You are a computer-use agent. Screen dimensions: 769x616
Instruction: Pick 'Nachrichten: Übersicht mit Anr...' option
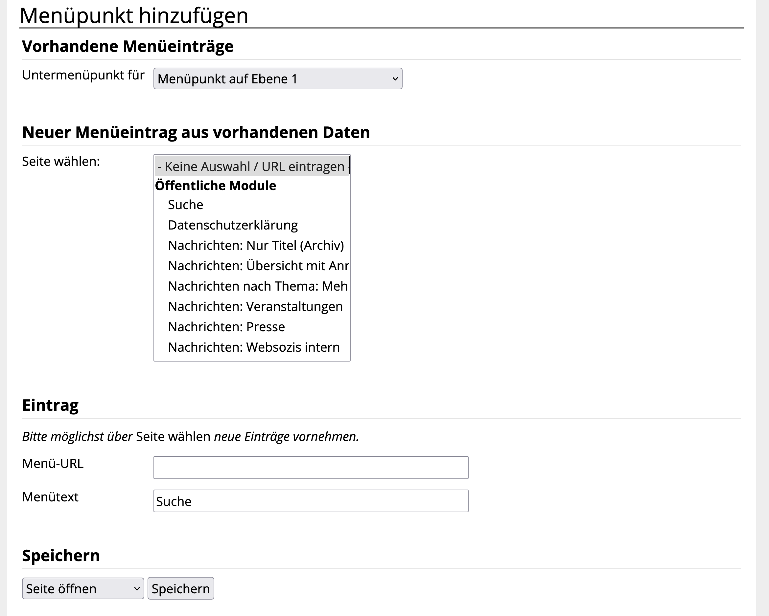(258, 266)
